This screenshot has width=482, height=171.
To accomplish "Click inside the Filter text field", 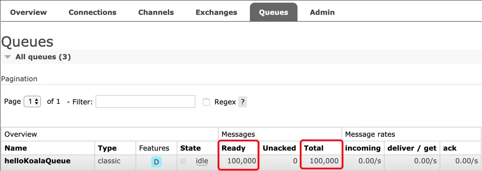I will [x=145, y=102].
